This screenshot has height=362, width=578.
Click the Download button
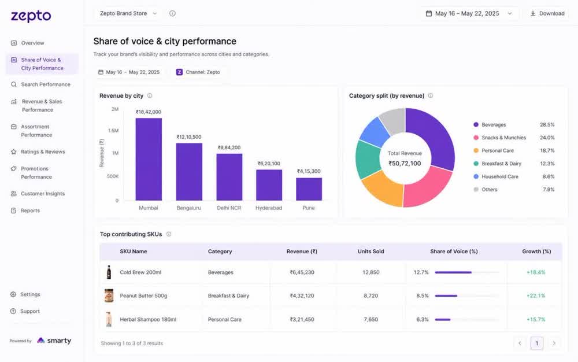click(x=547, y=13)
